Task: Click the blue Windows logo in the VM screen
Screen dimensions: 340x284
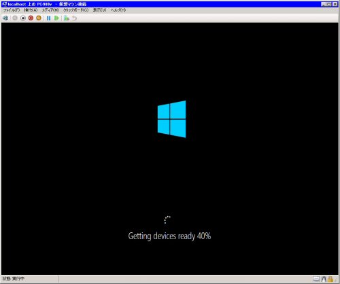Action: pyautogui.click(x=172, y=119)
